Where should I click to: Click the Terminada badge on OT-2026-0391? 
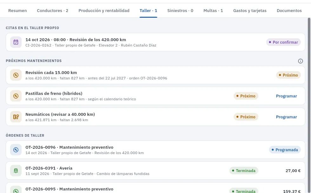tap(244, 171)
